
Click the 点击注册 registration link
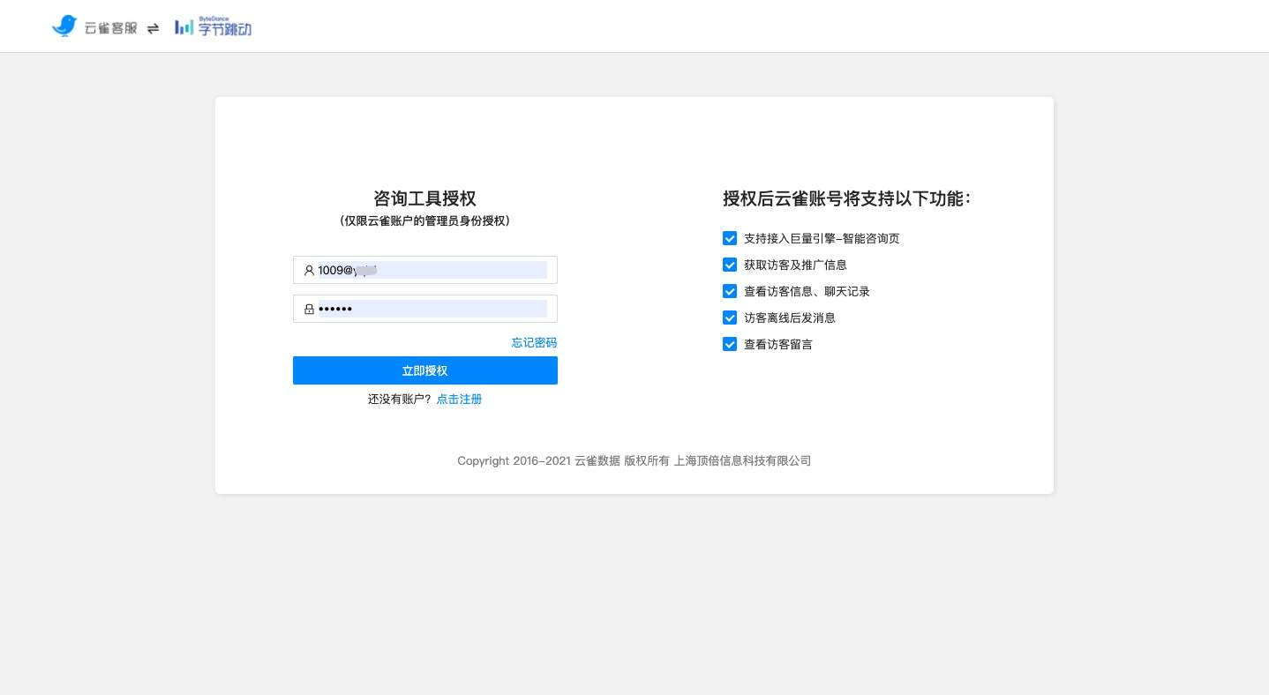point(459,399)
